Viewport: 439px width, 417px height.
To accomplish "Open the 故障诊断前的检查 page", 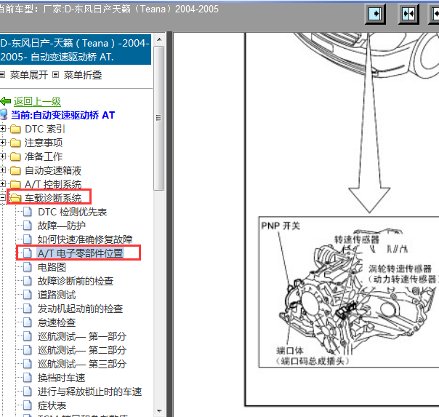I will (x=76, y=281).
